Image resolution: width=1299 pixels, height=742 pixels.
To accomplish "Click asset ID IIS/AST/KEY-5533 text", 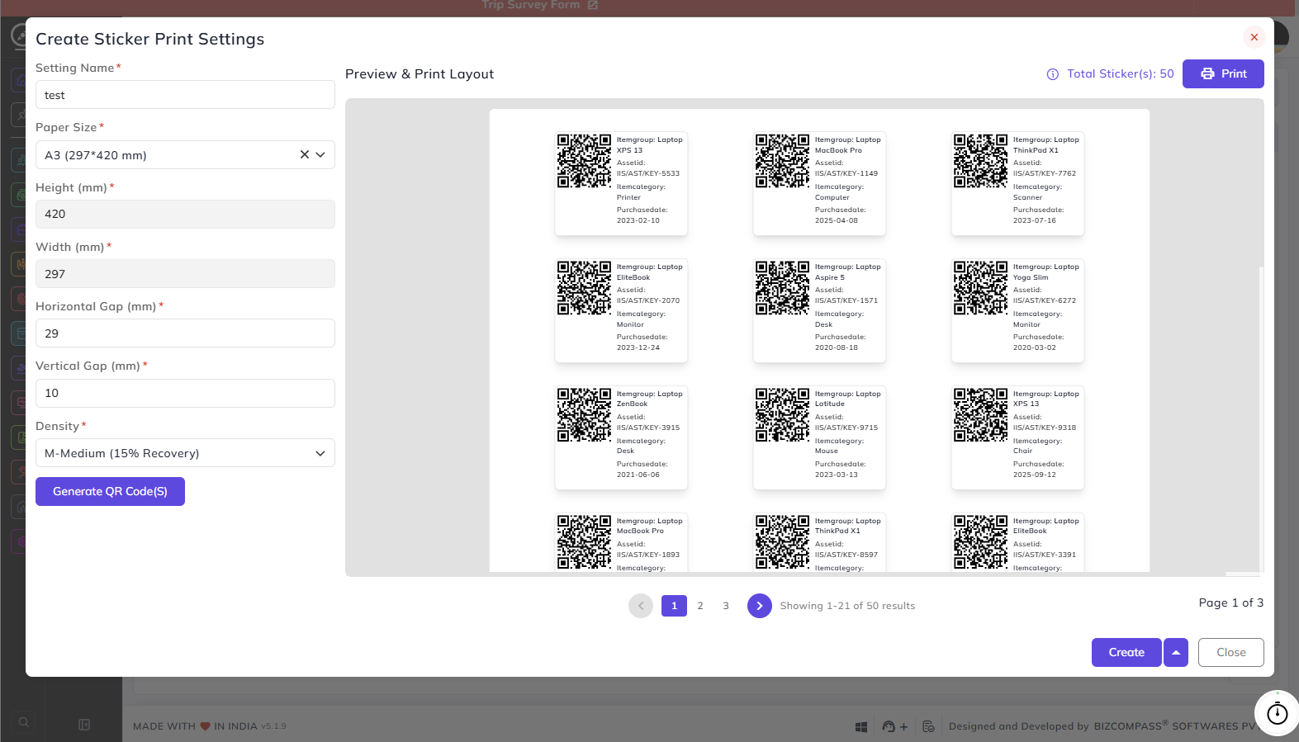I will tap(648, 173).
